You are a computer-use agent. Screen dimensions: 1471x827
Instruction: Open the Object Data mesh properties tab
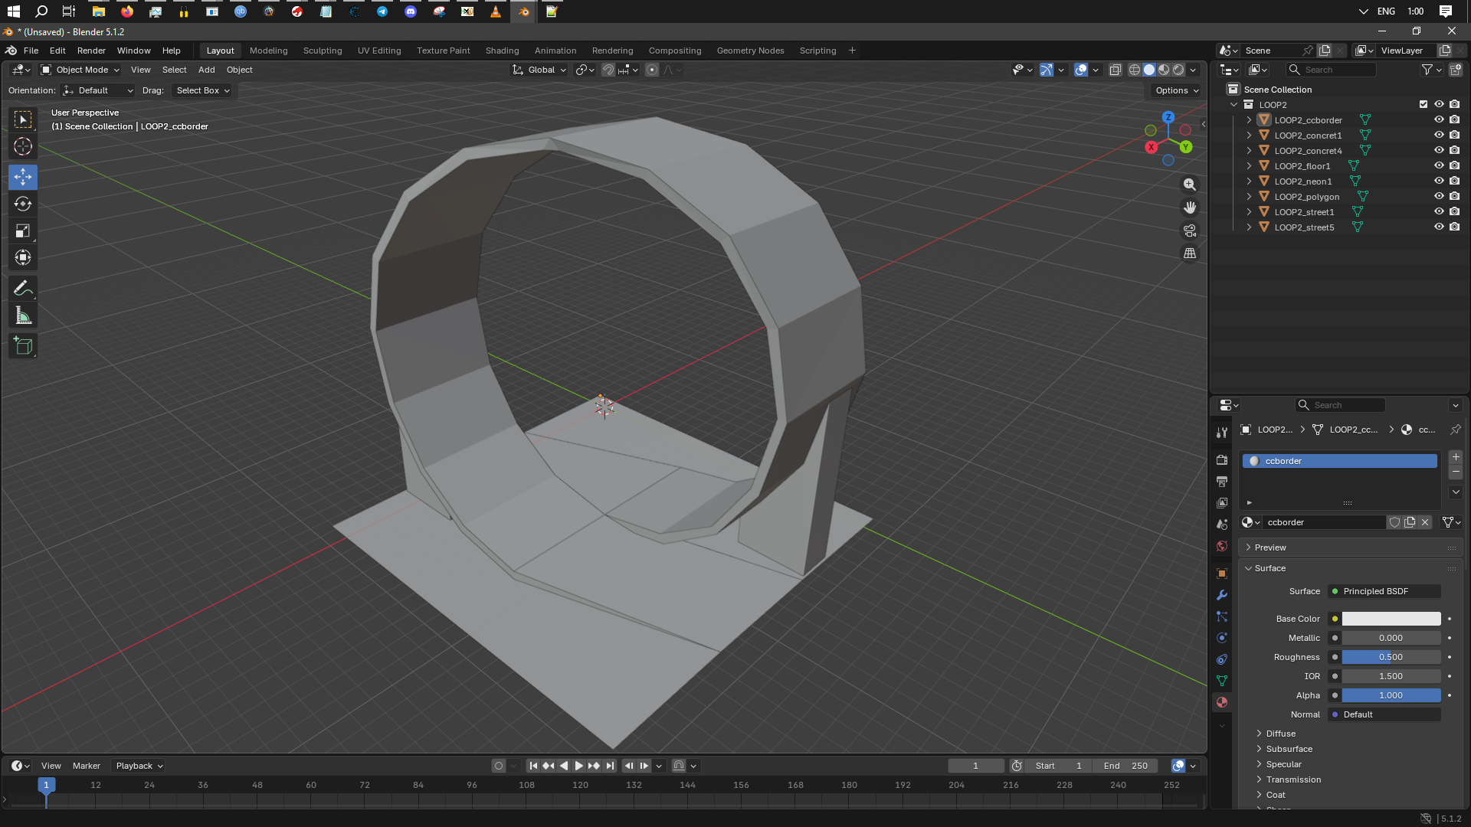click(x=1222, y=681)
